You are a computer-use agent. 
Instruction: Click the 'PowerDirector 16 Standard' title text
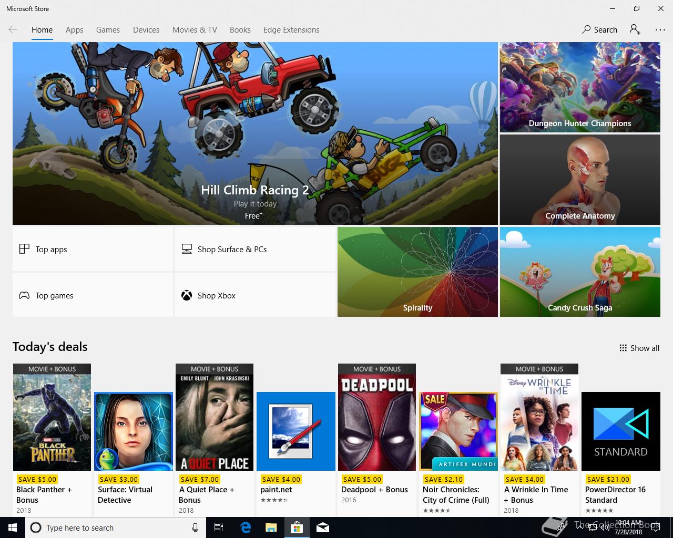615,494
